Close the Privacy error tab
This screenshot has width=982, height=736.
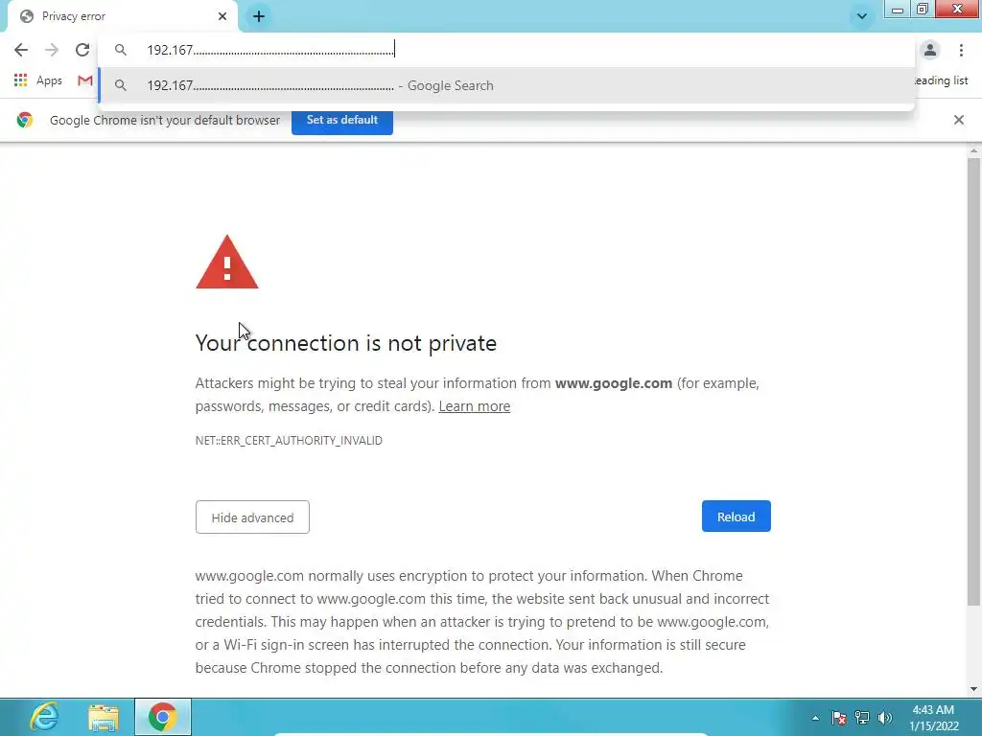coord(222,16)
